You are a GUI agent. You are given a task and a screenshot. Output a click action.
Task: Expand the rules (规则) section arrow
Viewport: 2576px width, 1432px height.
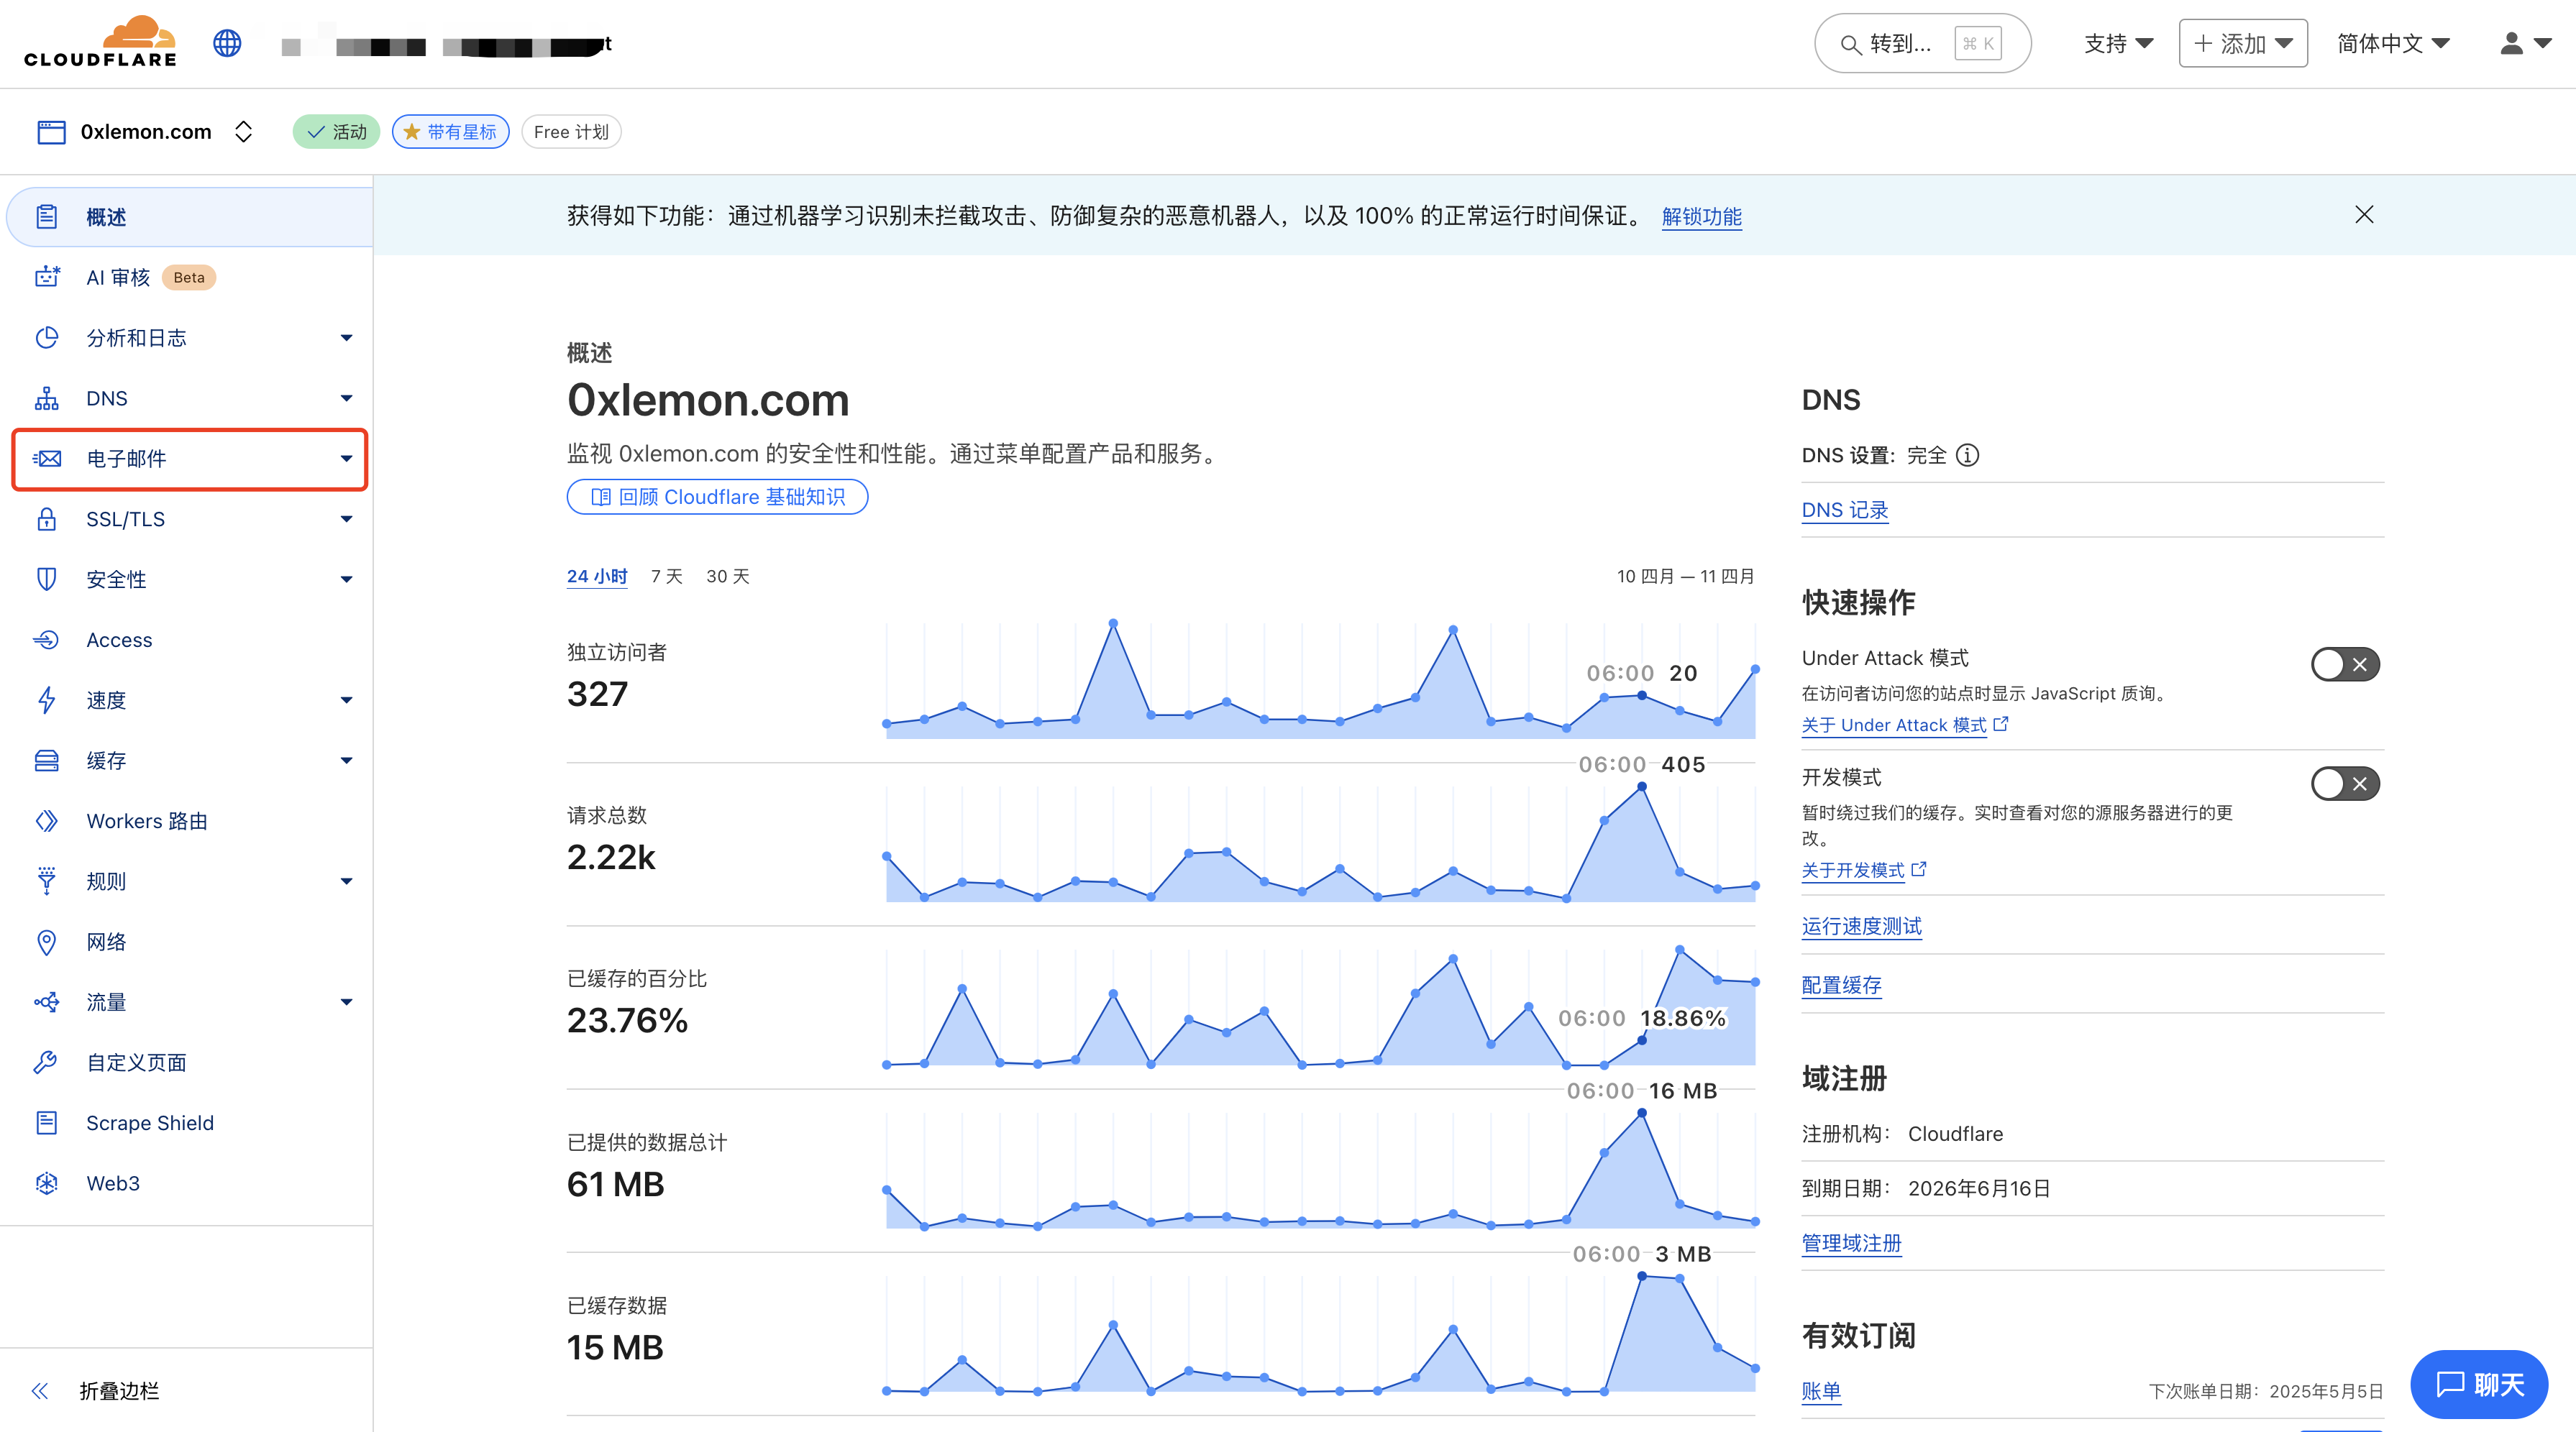point(346,881)
